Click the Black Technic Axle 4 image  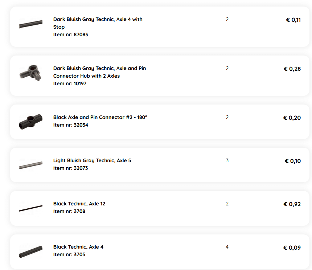coord(30,251)
